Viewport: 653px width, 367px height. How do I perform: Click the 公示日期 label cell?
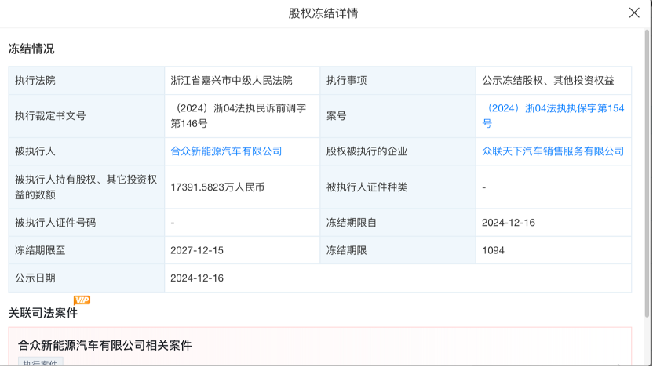click(86, 278)
